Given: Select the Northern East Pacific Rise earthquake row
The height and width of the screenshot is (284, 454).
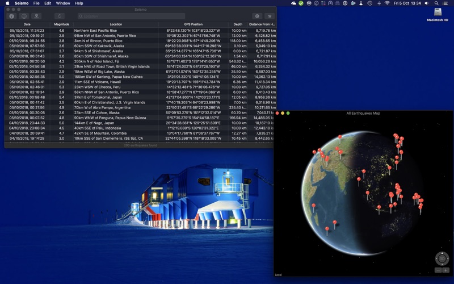Looking at the screenshot, I should point(140,31).
